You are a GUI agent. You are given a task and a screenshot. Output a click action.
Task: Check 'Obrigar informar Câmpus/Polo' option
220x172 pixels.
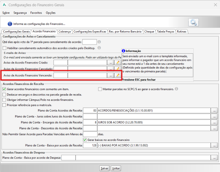pyautogui.click(x=4, y=100)
